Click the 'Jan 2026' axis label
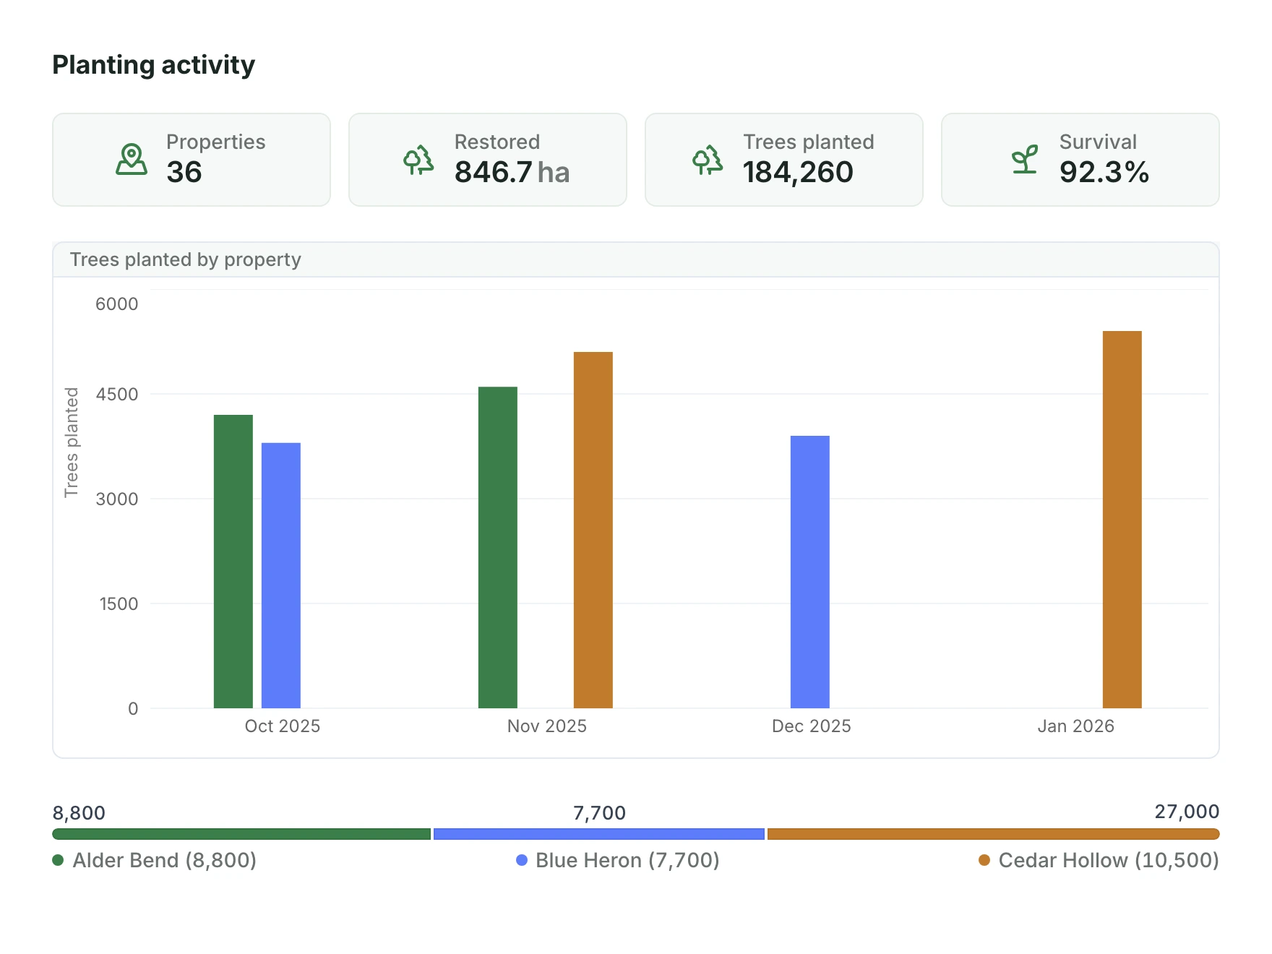This screenshot has height=954, width=1272. pos(1076,726)
